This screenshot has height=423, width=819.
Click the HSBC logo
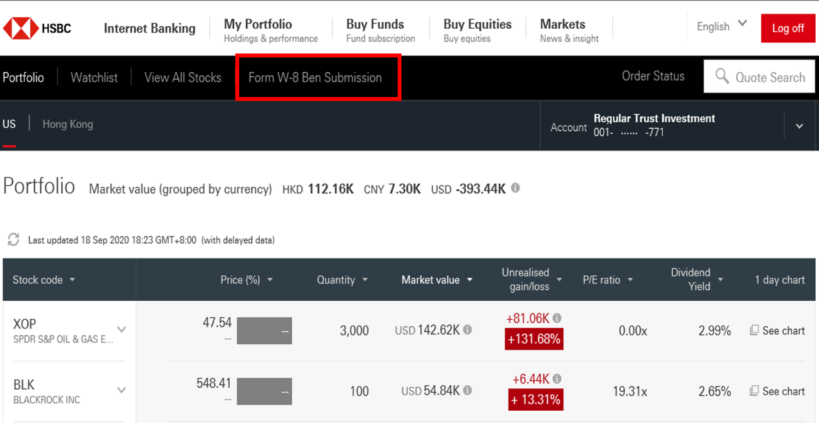pyautogui.click(x=37, y=28)
